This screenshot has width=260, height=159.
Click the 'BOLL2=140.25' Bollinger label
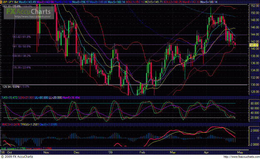point(173,2)
